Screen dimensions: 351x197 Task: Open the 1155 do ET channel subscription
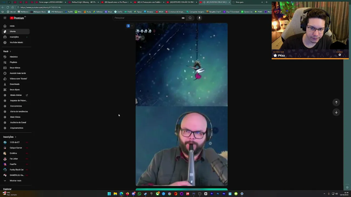(x=15, y=142)
